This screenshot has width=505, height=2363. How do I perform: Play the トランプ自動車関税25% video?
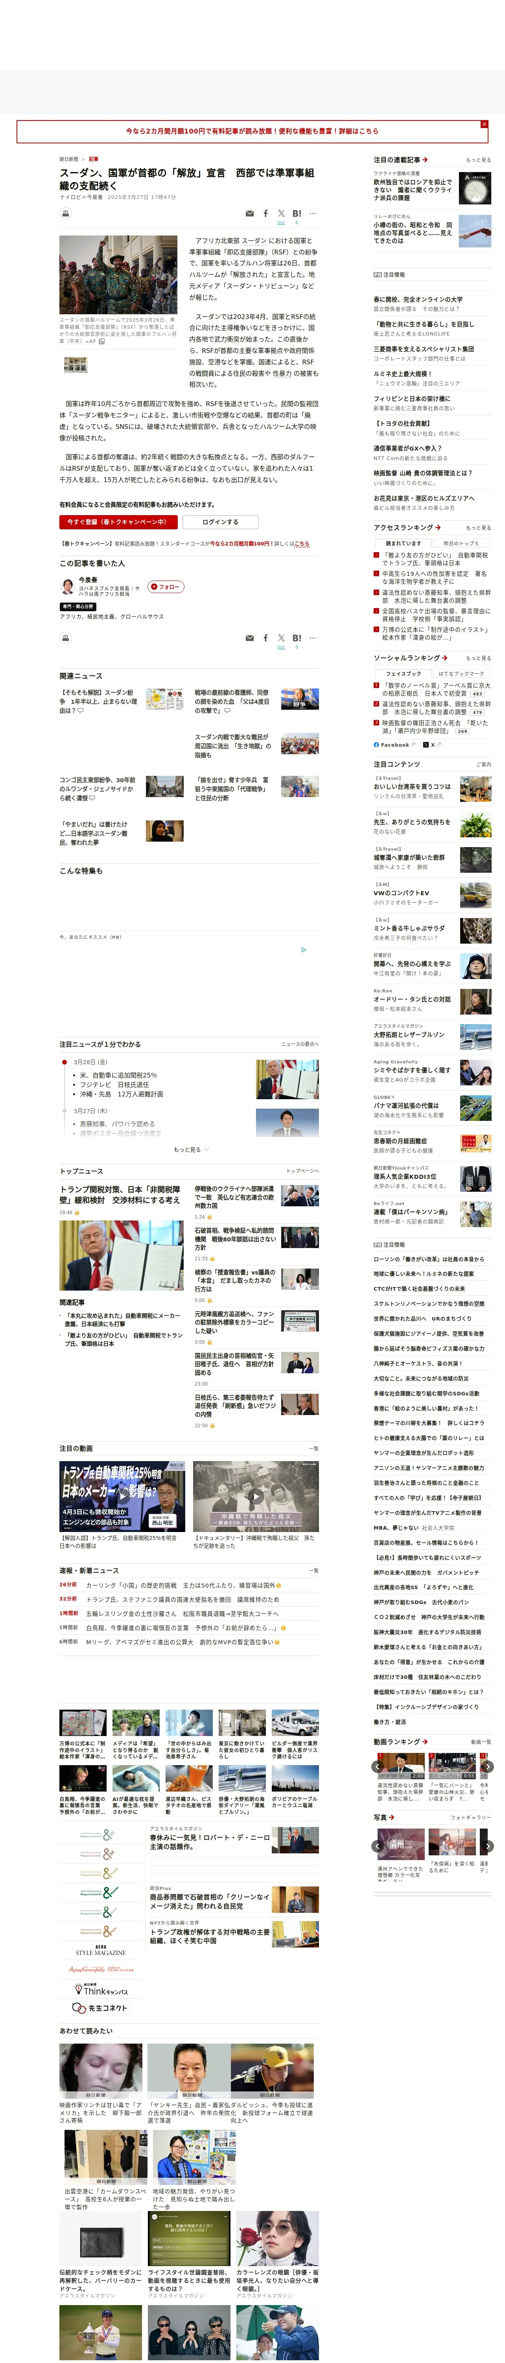pyautogui.click(x=122, y=1497)
